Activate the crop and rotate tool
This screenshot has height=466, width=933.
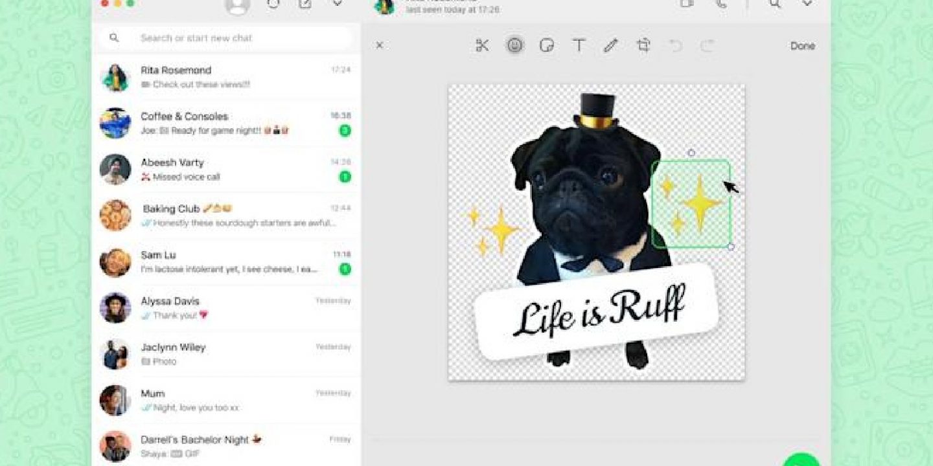[643, 45]
